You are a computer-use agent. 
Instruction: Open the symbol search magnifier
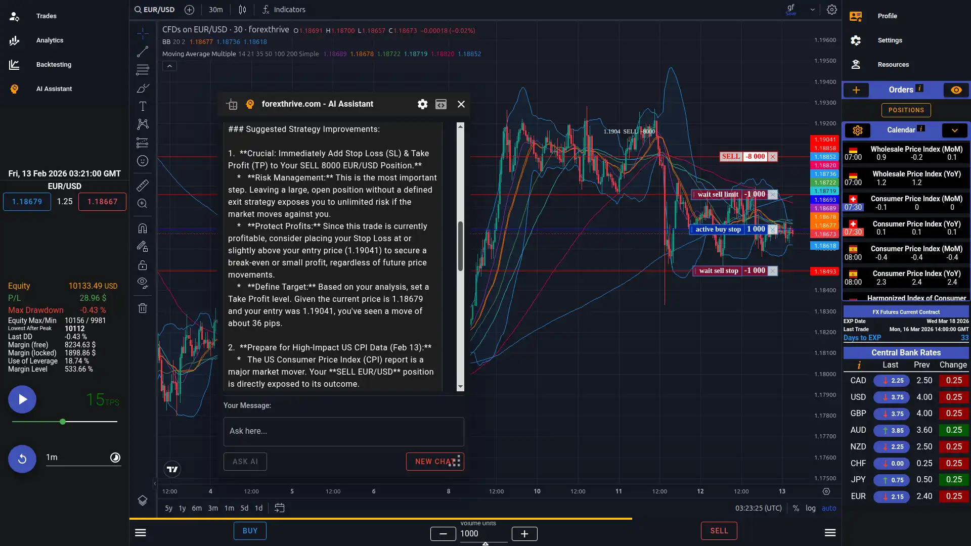(138, 10)
